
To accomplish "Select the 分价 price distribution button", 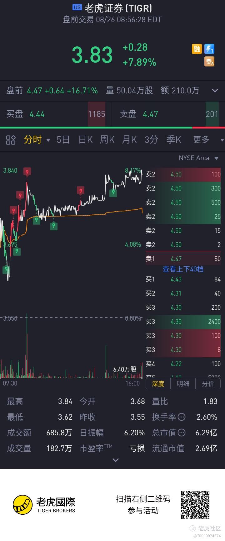I will pyautogui.click(x=208, y=384).
